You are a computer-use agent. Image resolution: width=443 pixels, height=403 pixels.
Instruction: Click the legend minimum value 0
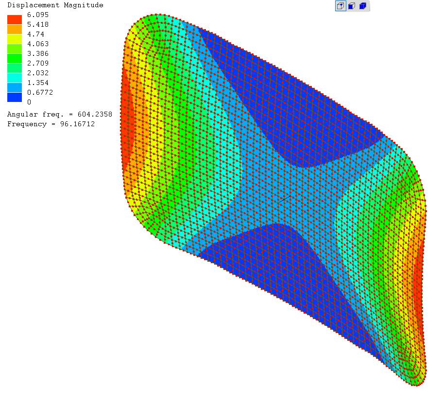29,102
